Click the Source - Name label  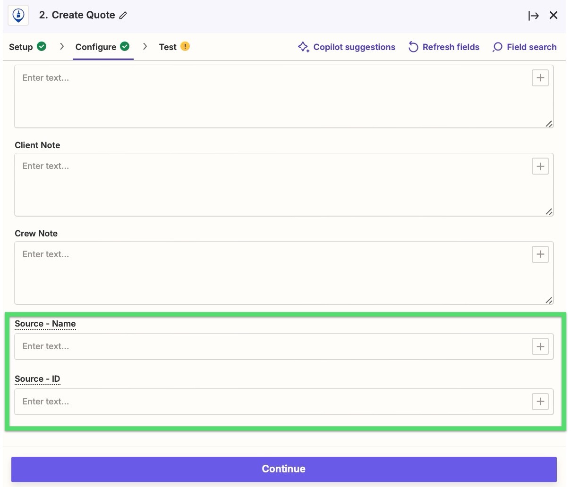[x=45, y=324]
